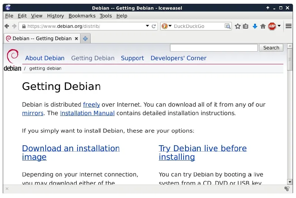Open the Edit menu
This screenshot has height=198, width=296.
click(22, 16)
